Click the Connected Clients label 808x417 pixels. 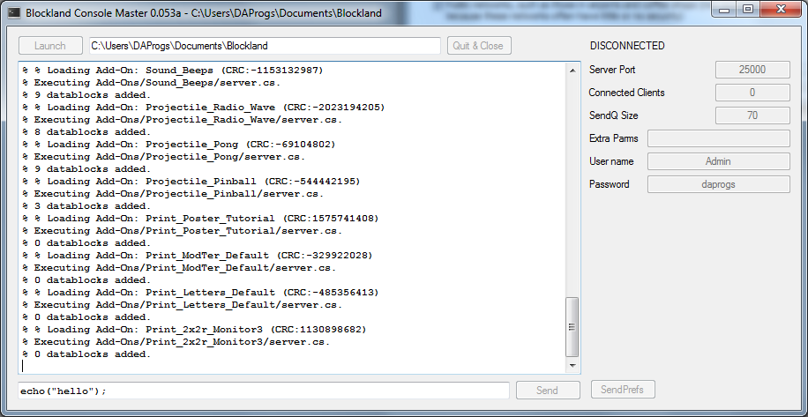[626, 93]
